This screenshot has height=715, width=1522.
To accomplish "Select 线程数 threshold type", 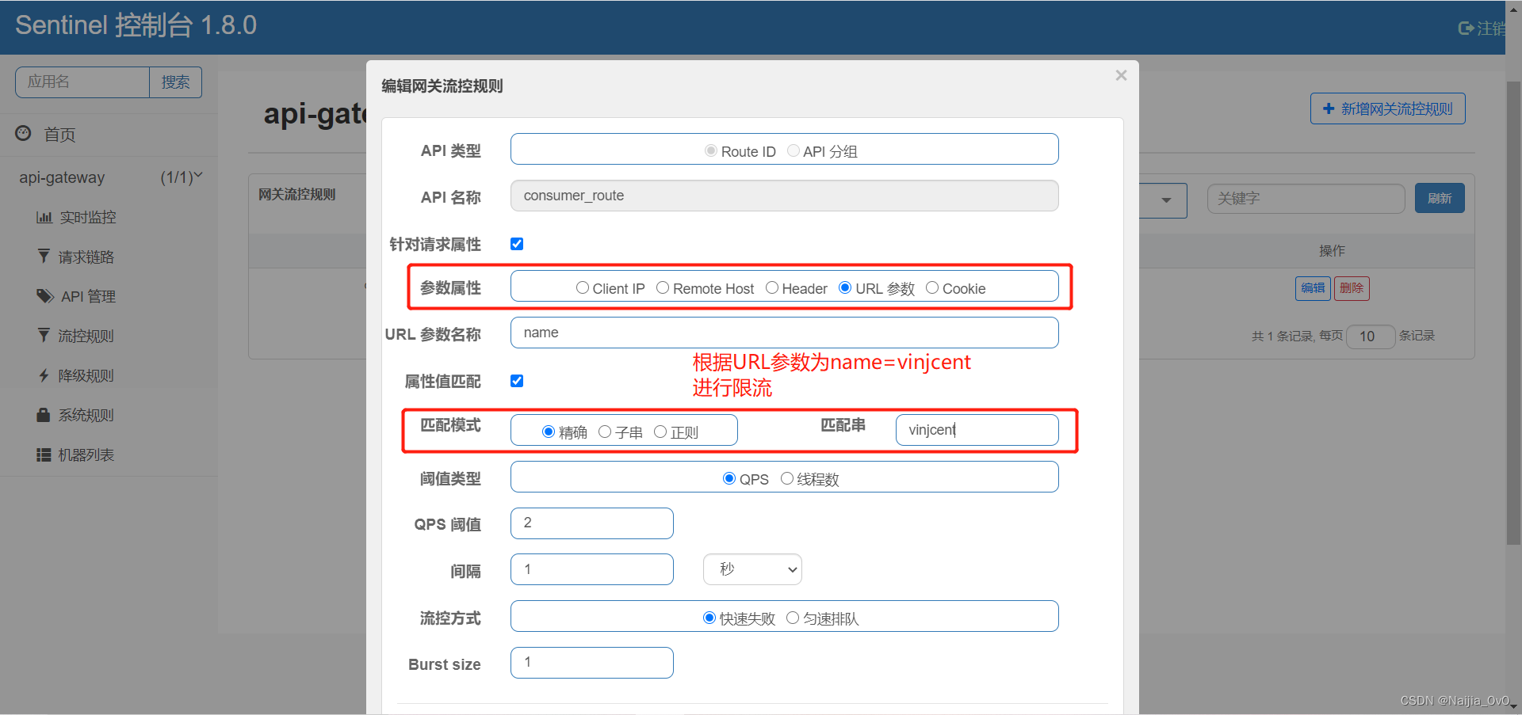I will tap(787, 478).
